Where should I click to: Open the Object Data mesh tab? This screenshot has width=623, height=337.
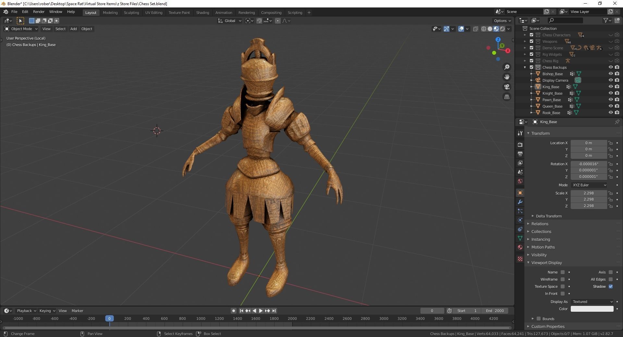coord(520,238)
